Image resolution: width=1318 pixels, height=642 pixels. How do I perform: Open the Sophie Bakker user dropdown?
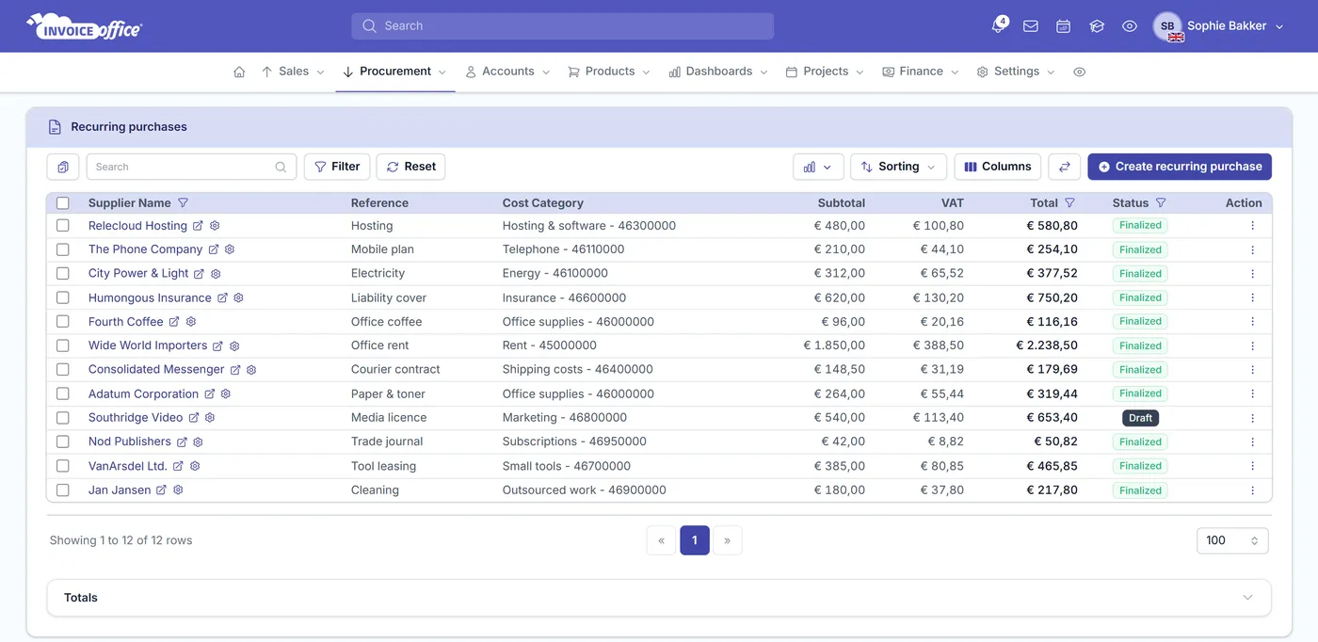click(x=1219, y=26)
